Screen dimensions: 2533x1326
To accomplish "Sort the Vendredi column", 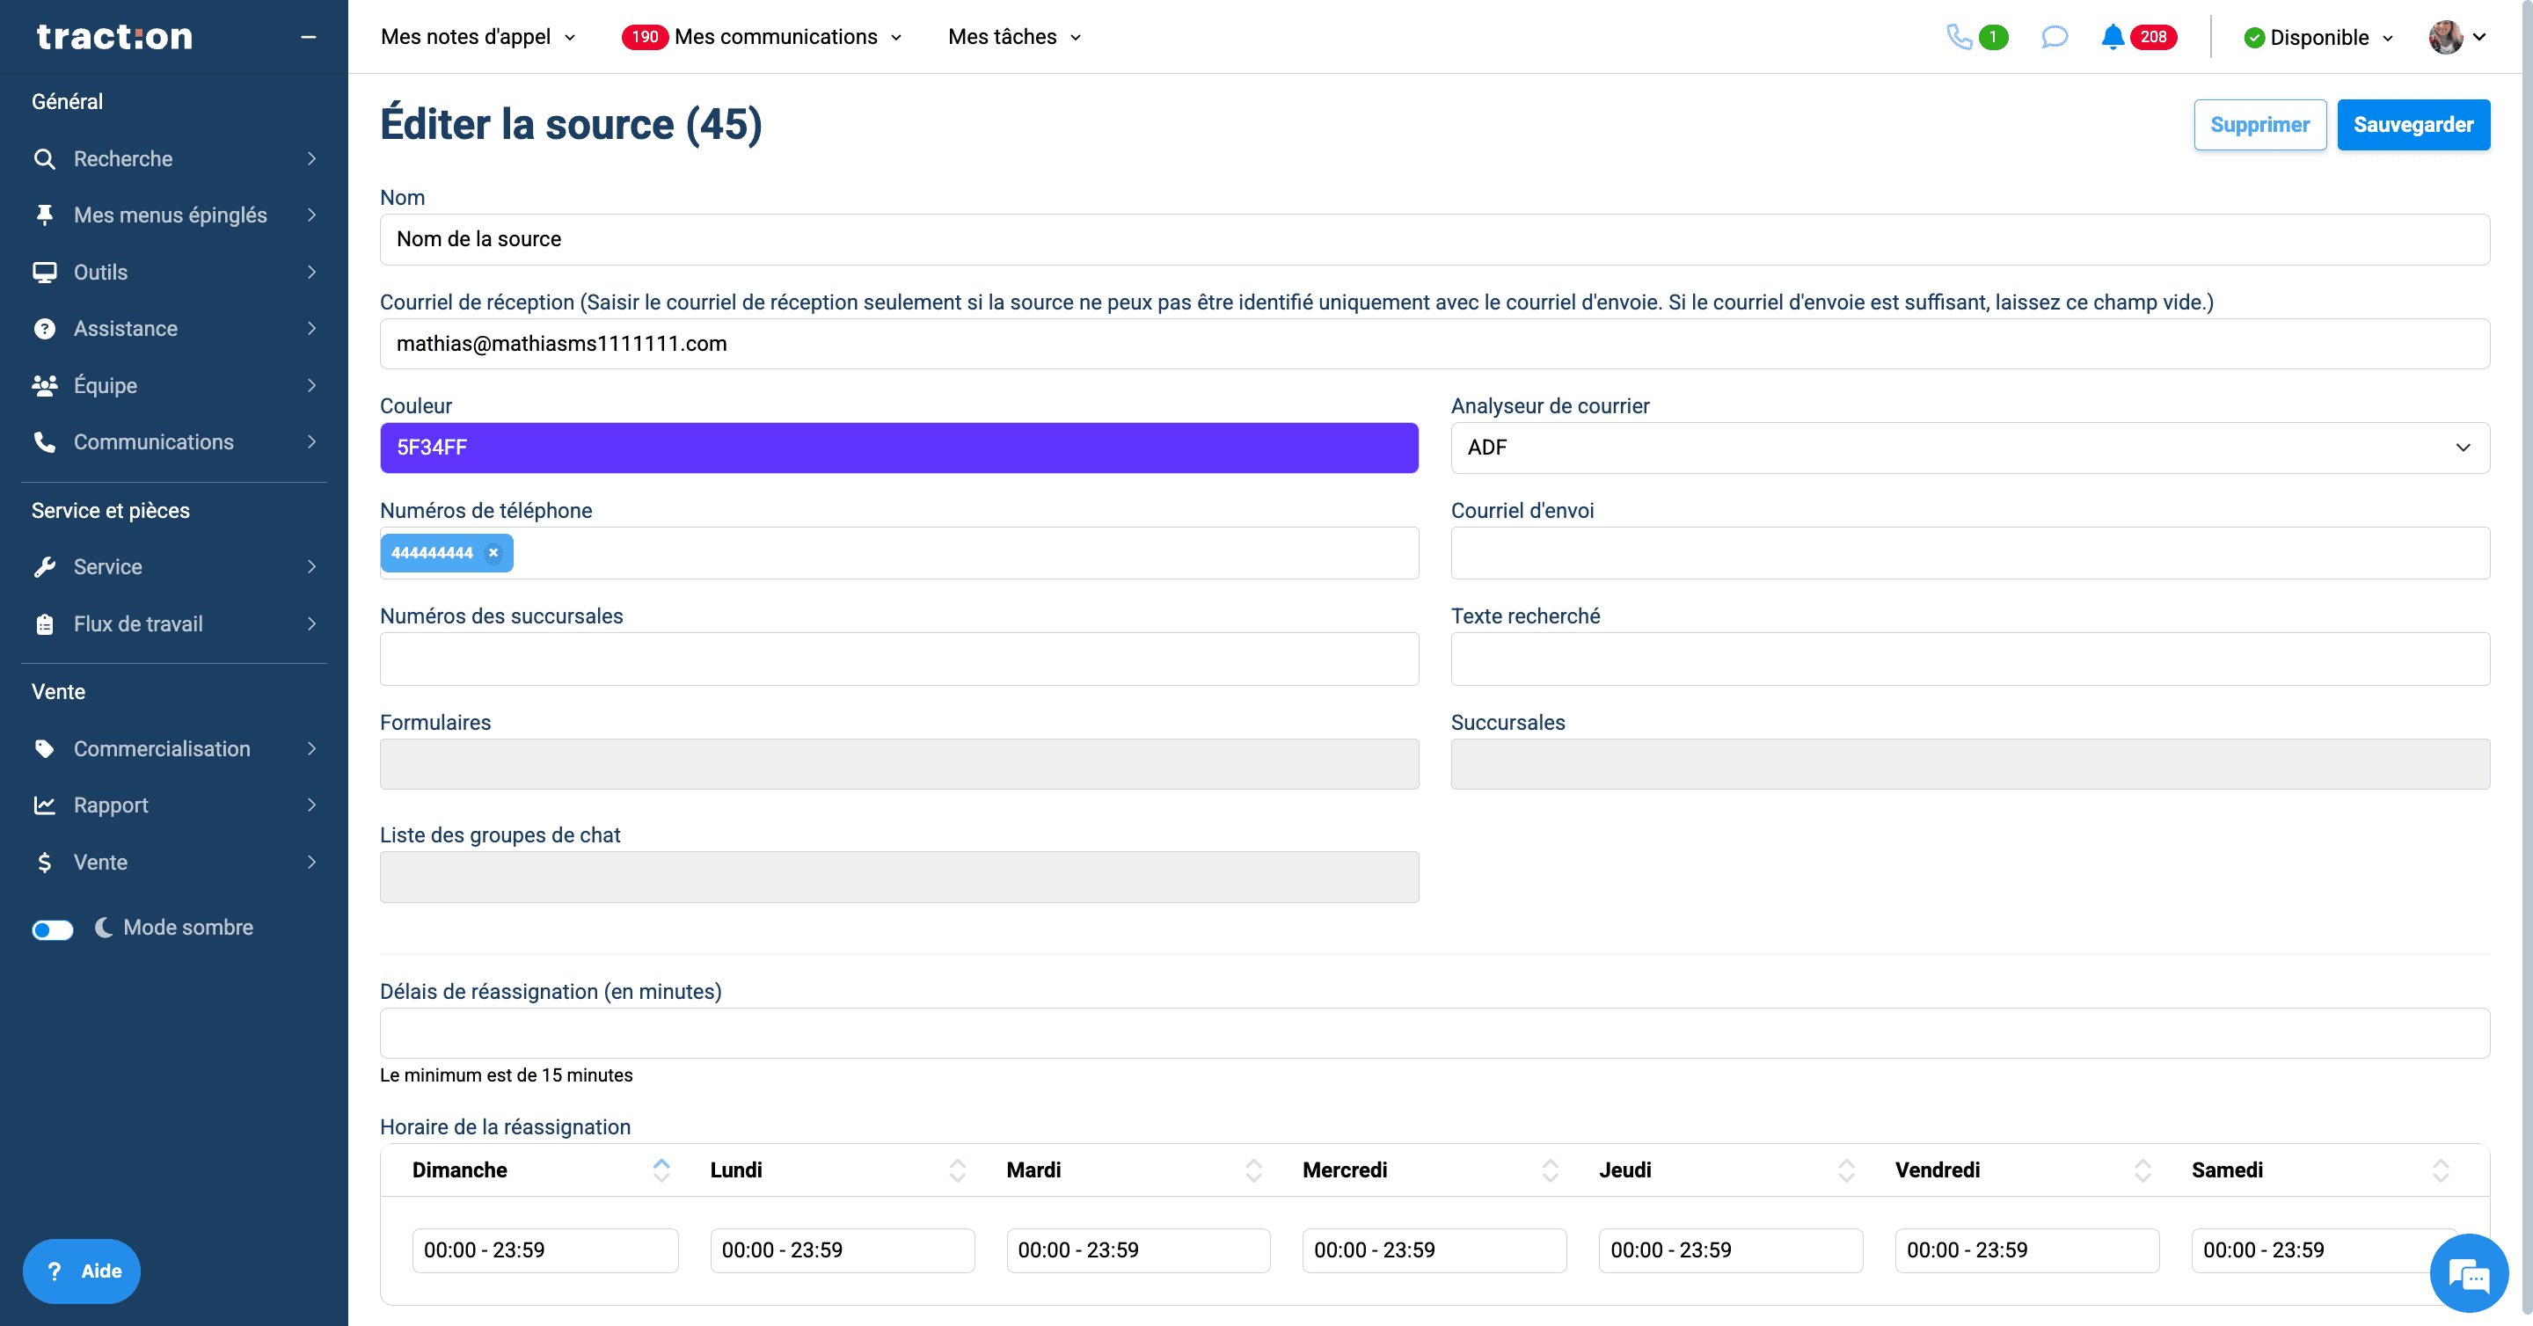I will (2142, 1169).
